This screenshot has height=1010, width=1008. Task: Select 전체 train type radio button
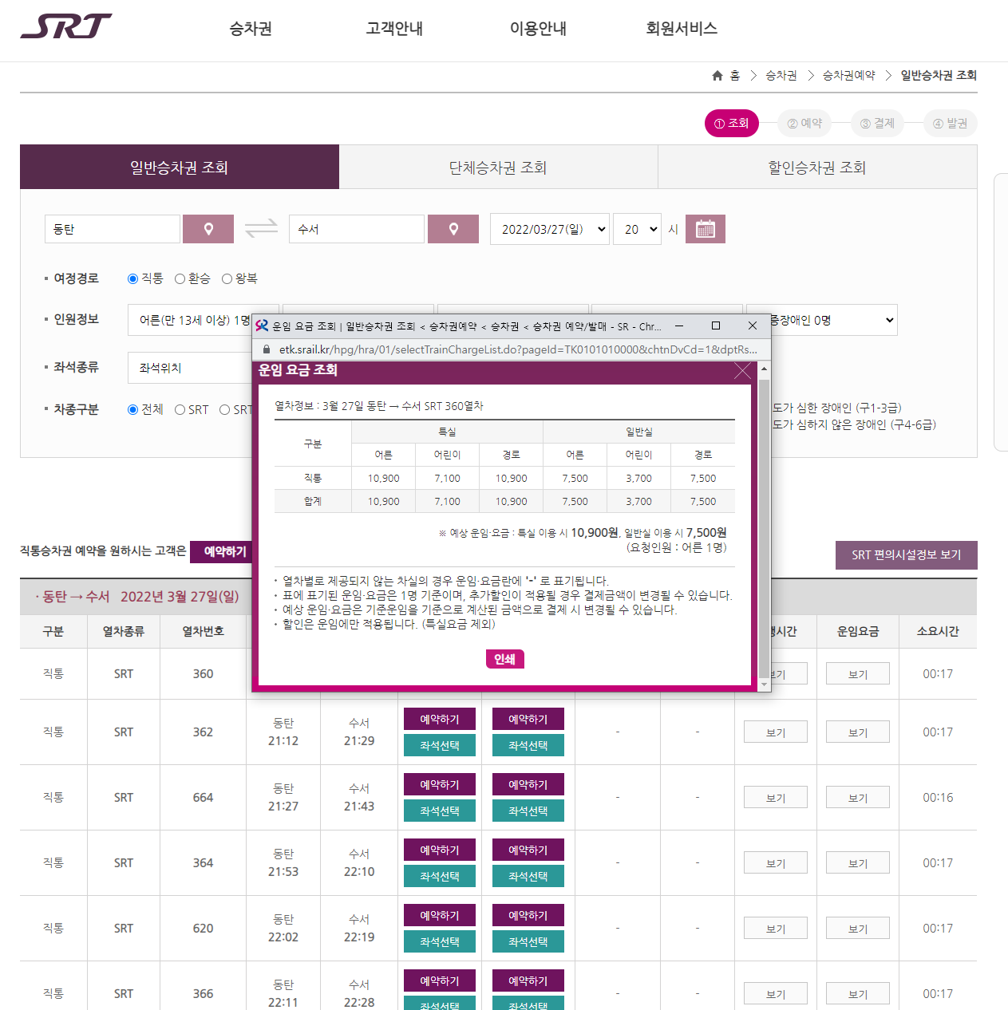pos(133,409)
